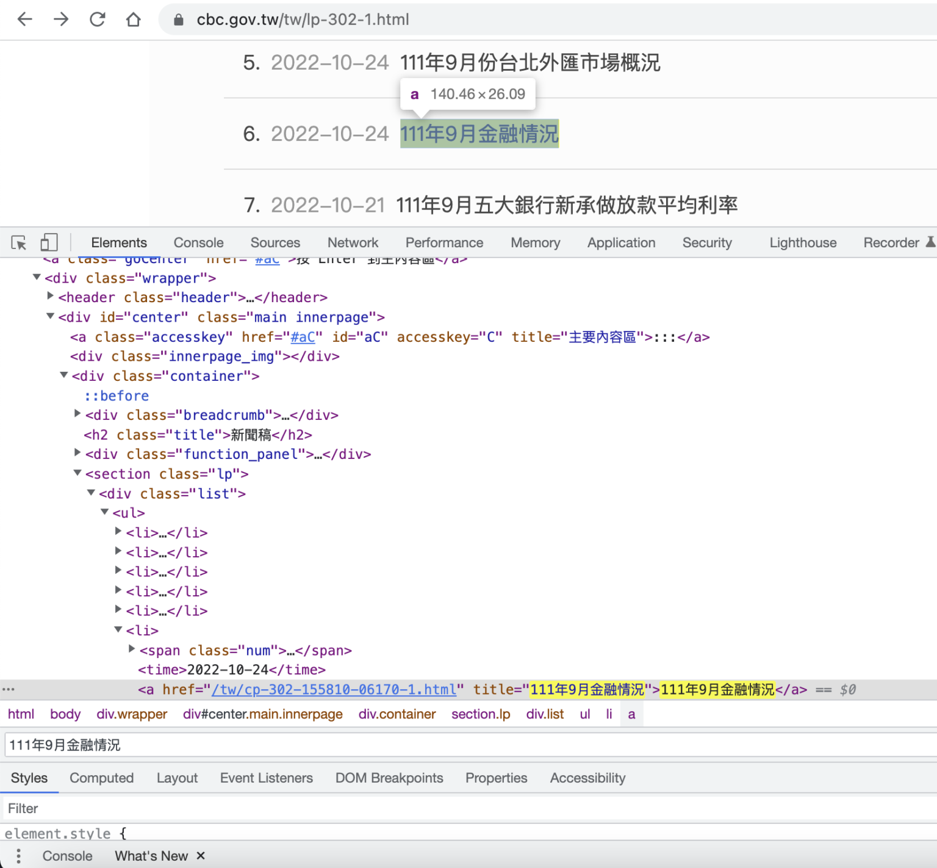This screenshot has height=868, width=937.
Task: Open the Lighthouse panel tab
Action: pos(803,243)
